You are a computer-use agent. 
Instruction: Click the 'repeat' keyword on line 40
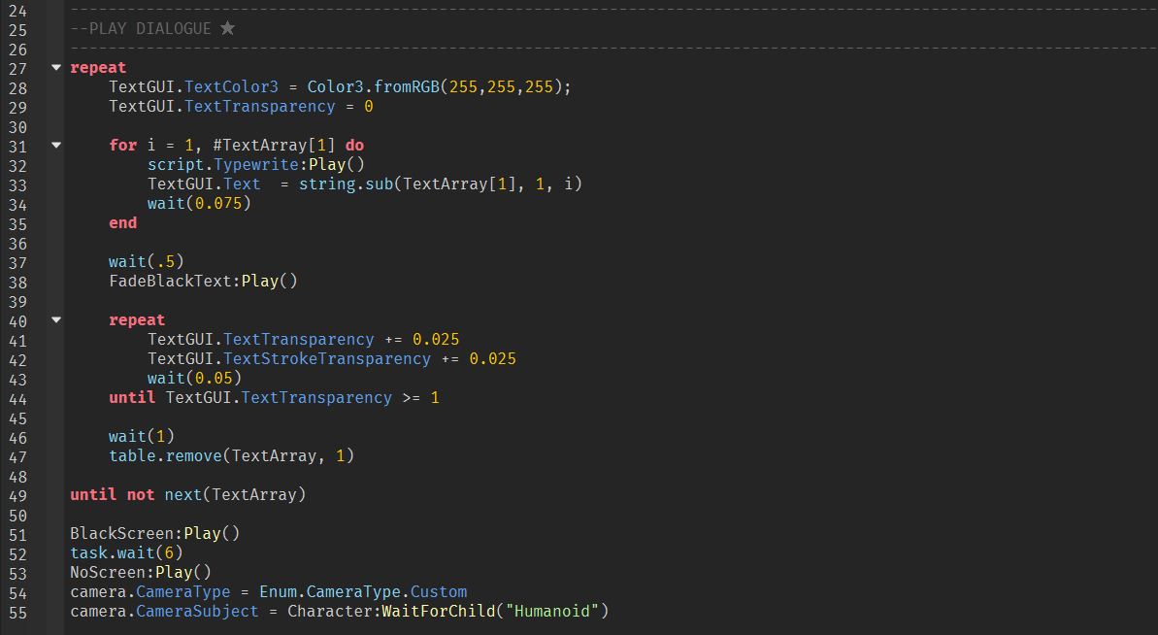pyautogui.click(x=137, y=319)
